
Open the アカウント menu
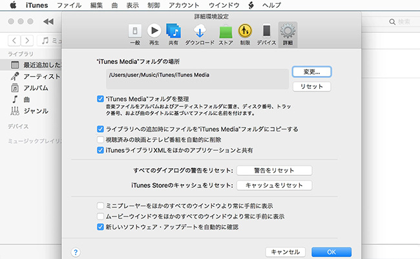tap(184, 5)
